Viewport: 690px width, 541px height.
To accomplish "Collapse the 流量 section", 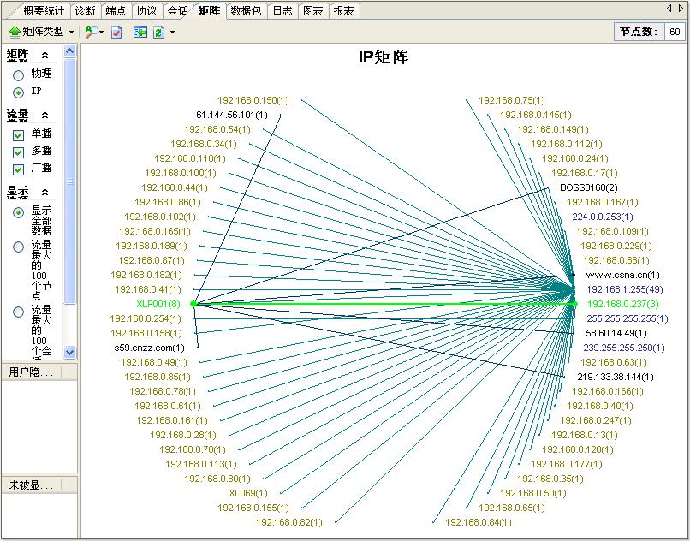I will [x=45, y=115].
